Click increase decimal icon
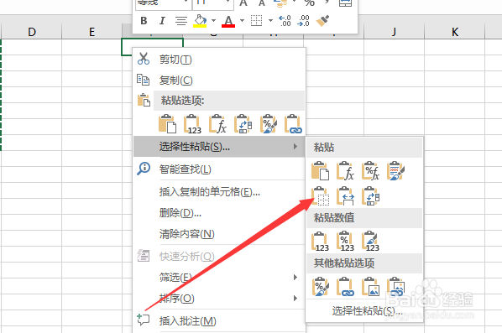Image resolution: width=502 pixels, height=333 pixels. coord(285,21)
